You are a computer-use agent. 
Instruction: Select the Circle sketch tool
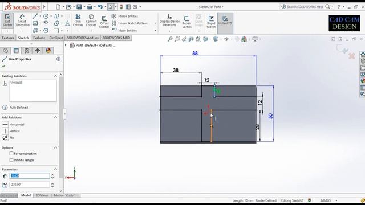(x=46, y=16)
